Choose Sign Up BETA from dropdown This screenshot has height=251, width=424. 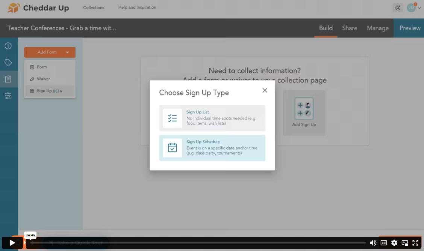pyautogui.click(x=50, y=91)
